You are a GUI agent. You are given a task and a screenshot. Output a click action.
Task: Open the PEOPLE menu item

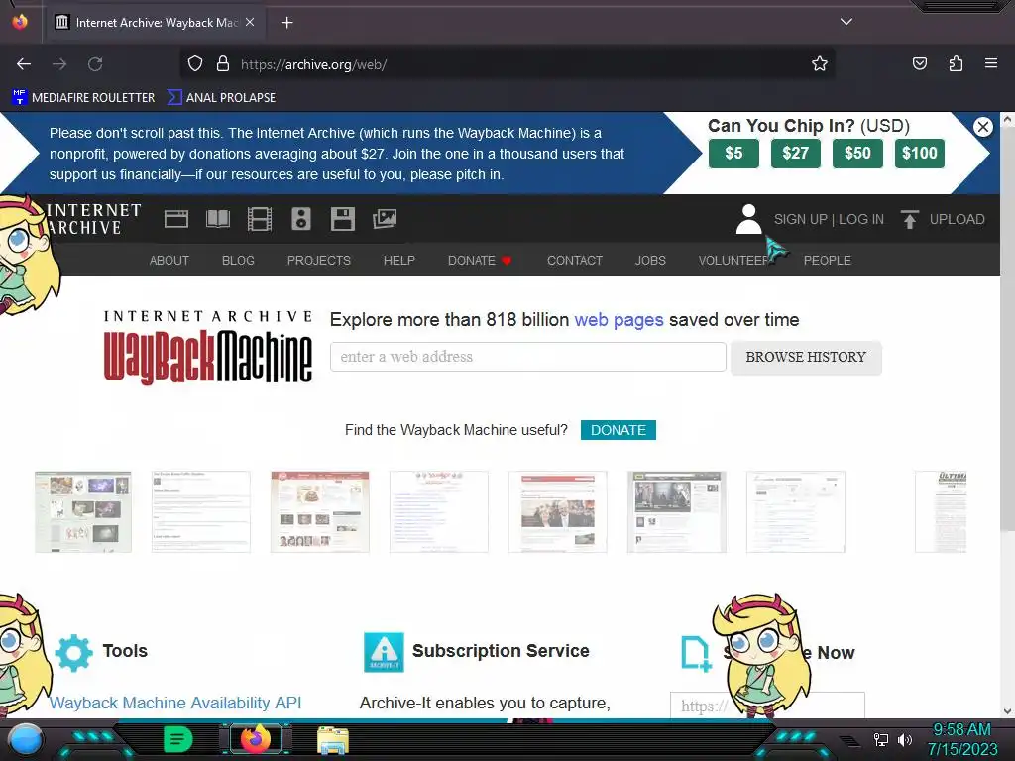pos(828,261)
